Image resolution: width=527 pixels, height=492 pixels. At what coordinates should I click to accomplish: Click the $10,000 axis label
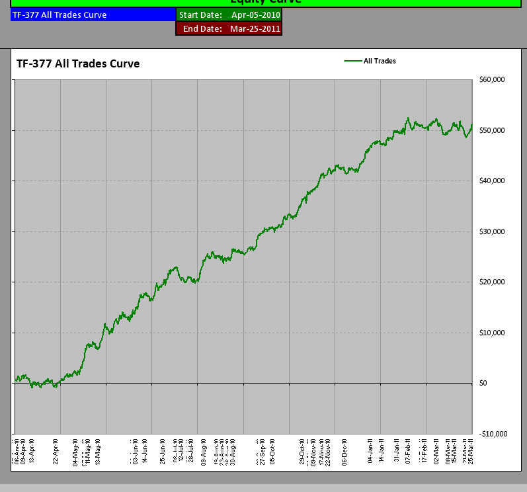point(492,333)
